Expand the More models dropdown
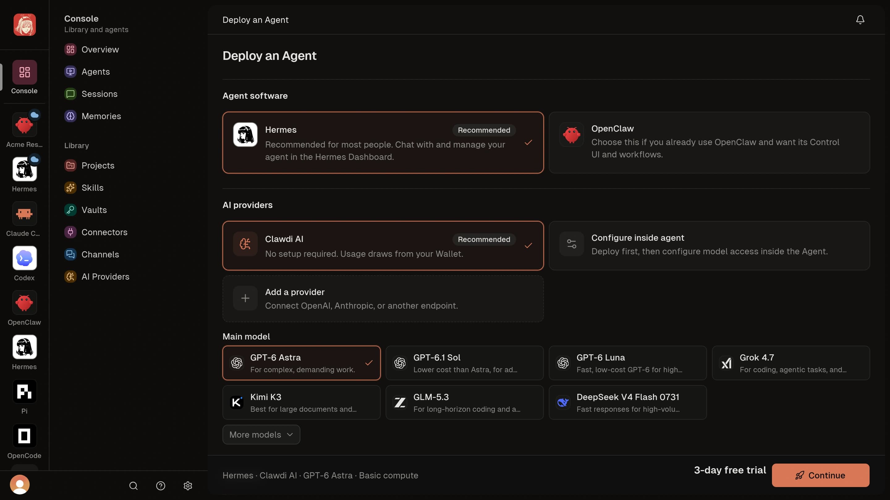This screenshot has height=500, width=890. pos(261,435)
